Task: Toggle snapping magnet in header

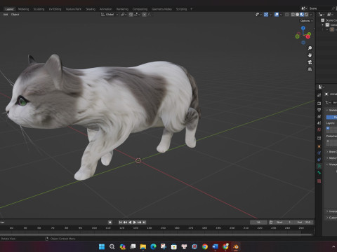Action: tap(131, 15)
